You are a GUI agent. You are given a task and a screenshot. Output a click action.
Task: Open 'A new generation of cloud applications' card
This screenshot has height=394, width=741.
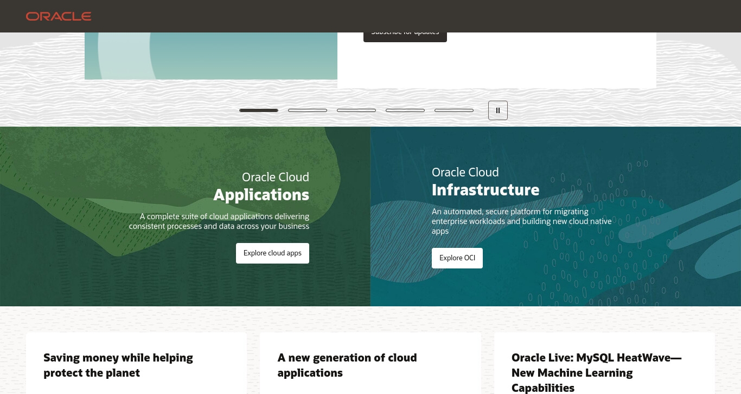click(370, 363)
